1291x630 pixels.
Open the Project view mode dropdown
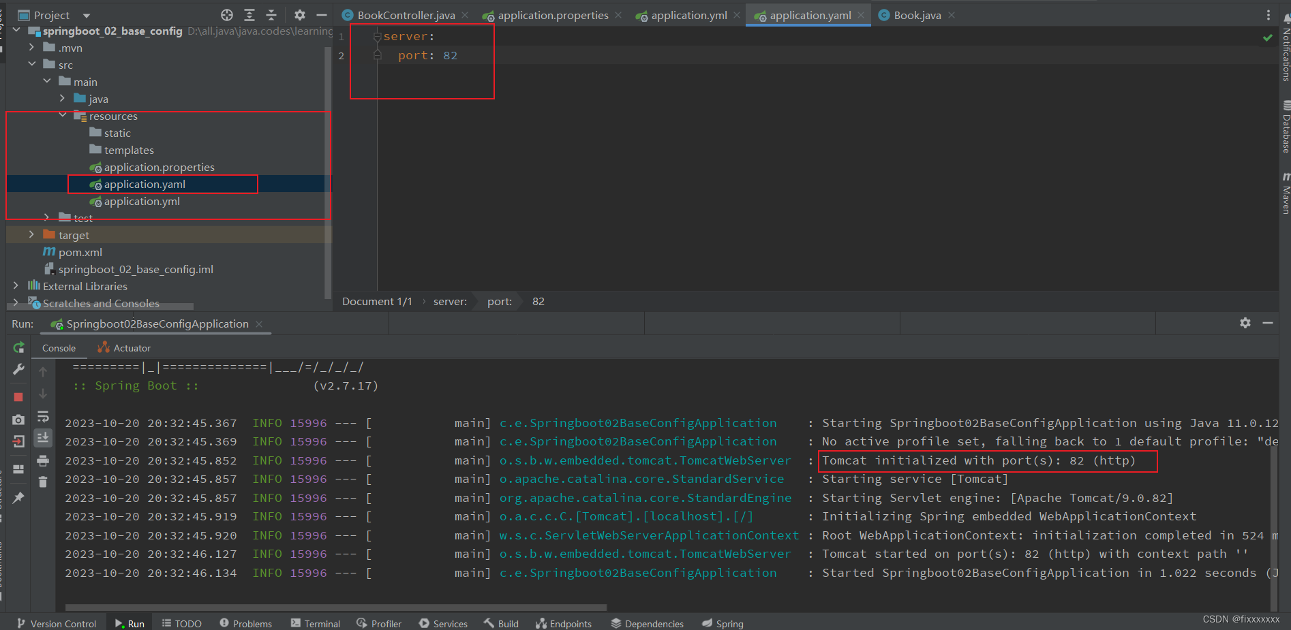coord(85,14)
